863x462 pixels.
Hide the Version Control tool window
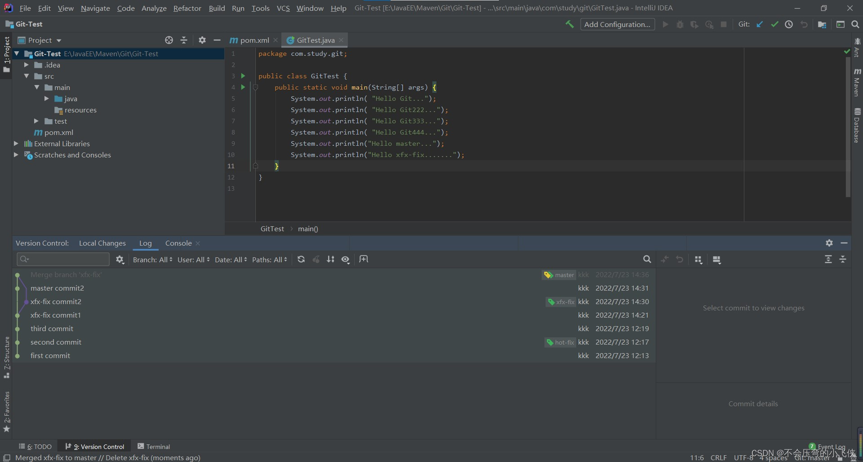[844, 243]
